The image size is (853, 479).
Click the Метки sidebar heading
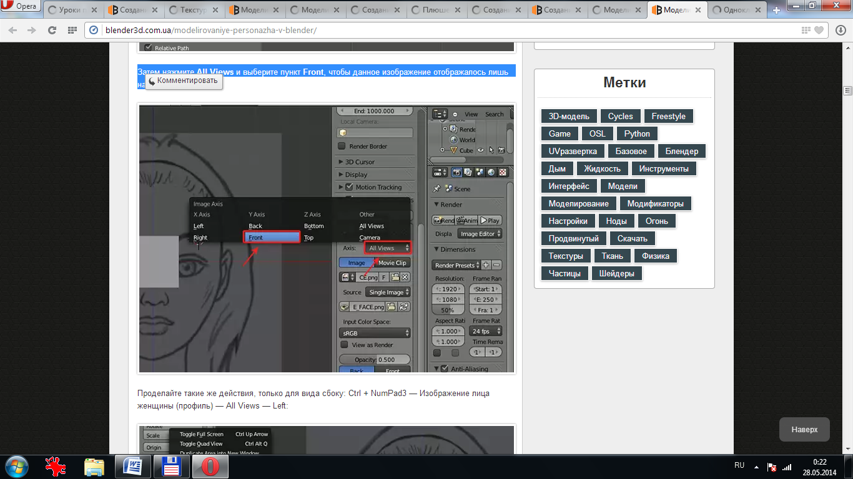624,83
